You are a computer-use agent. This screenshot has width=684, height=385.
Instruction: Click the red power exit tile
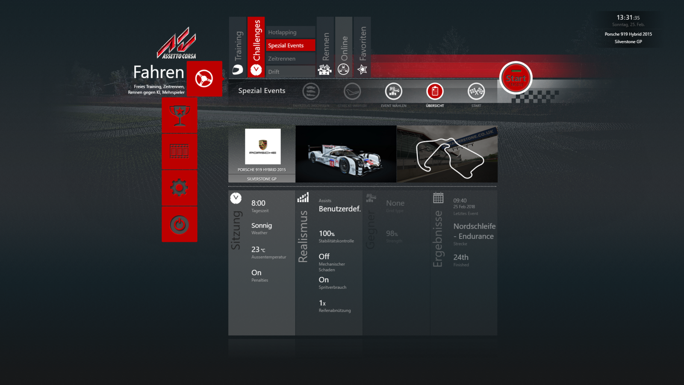click(x=180, y=225)
